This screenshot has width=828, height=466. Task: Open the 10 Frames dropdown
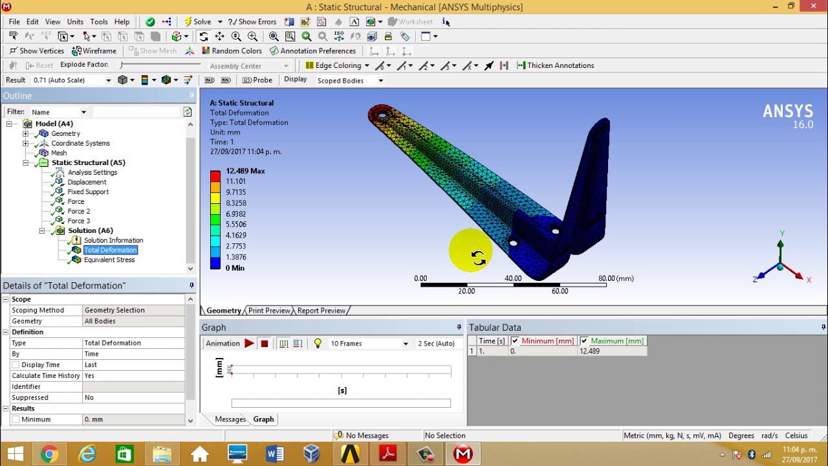[406, 344]
